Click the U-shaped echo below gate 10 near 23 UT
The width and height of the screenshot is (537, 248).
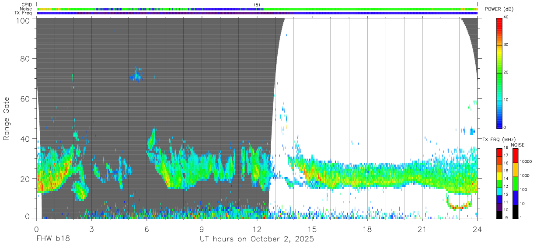pyautogui.click(x=459, y=201)
